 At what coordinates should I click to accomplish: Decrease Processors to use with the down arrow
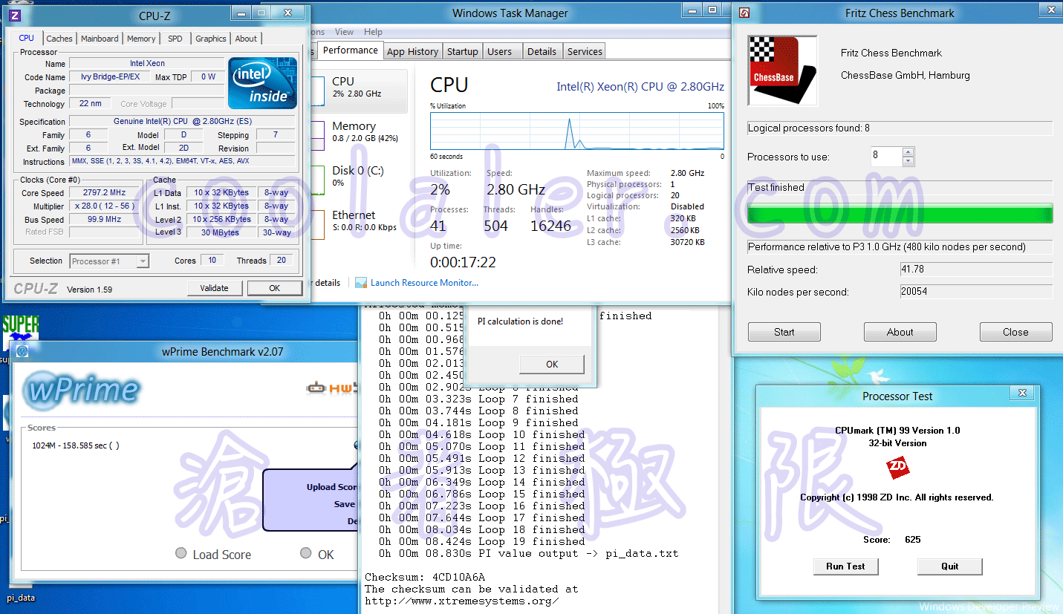tap(908, 161)
